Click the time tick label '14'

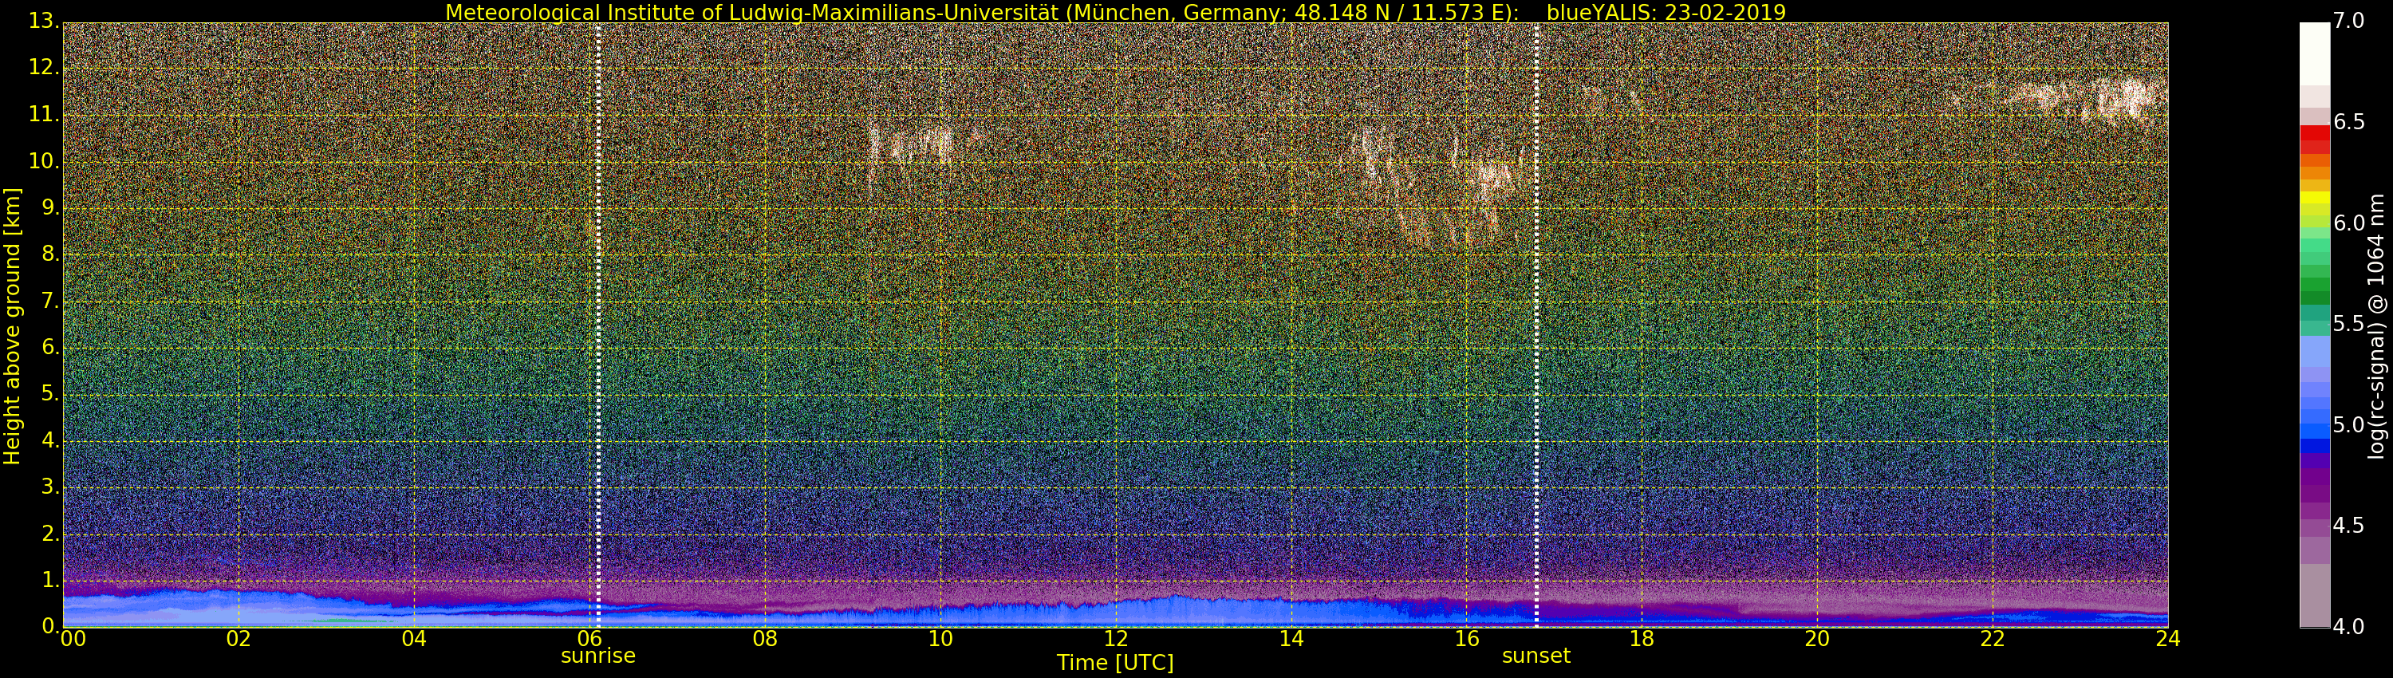1291,639
